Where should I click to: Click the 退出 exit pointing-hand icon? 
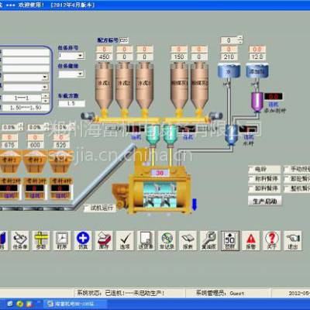[x=293, y=240]
